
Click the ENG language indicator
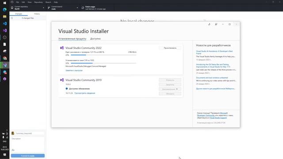[5, 141]
